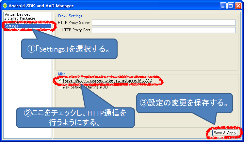Minimize the Android SDK and AVD Manager window
The height and width of the screenshot is (142, 244).
click(223, 6)
